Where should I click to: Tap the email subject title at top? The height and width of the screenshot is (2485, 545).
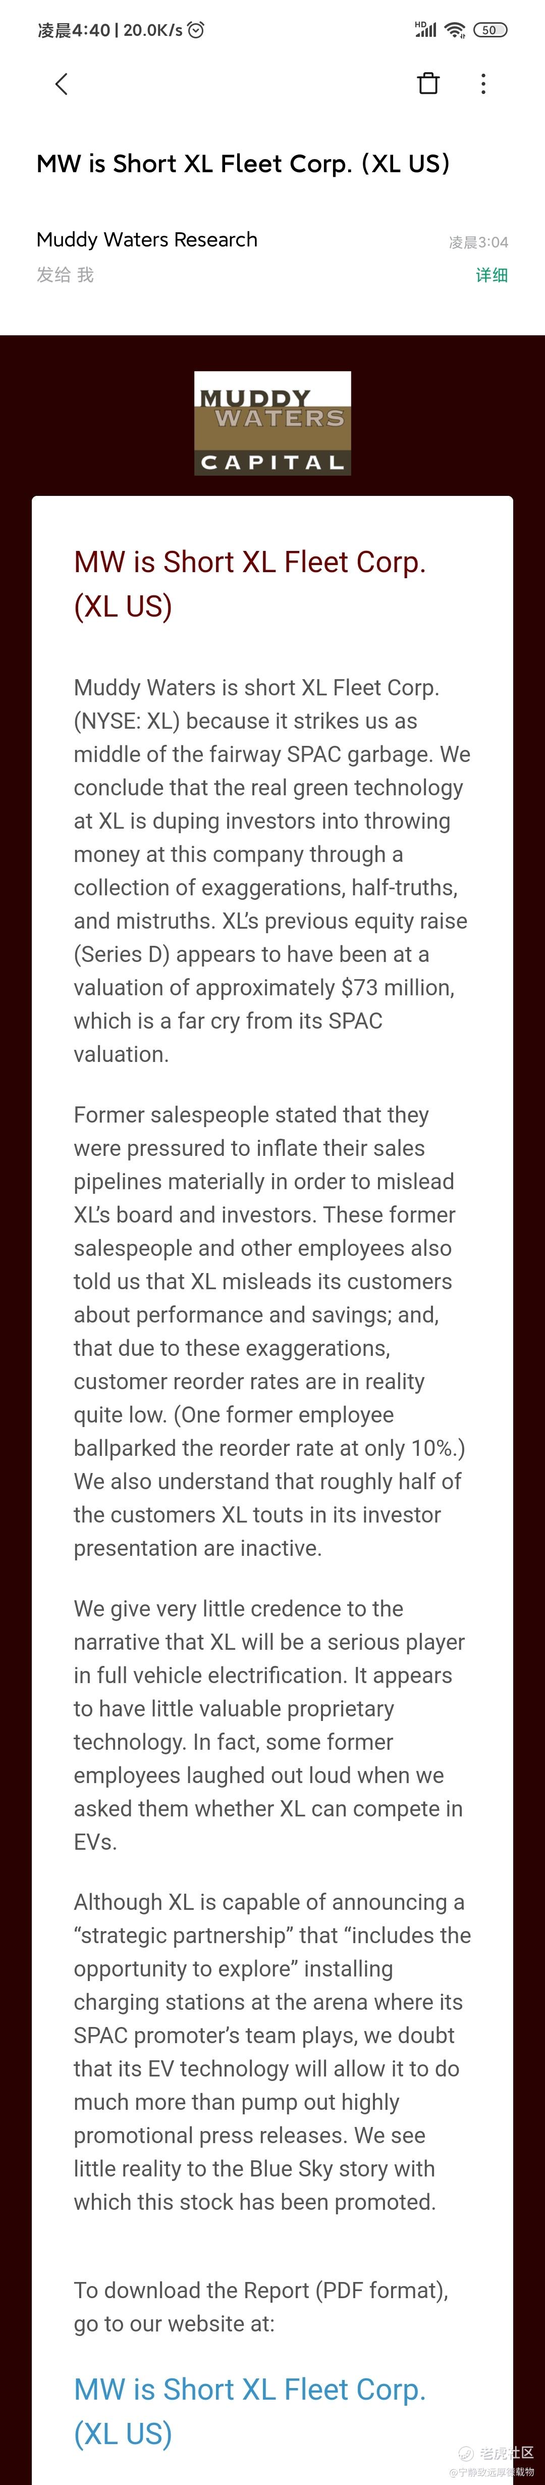(x=243, y=164)
